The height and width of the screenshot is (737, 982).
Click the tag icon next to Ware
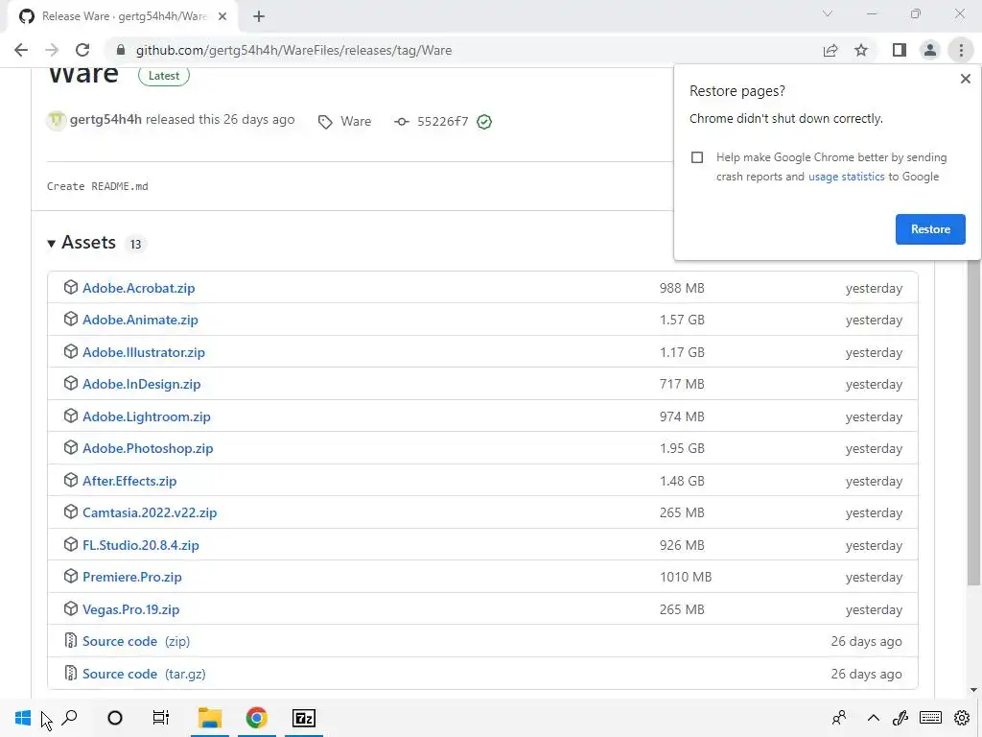tap(325, 122)
